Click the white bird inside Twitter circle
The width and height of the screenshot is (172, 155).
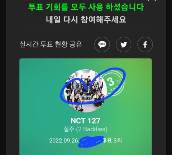tap(124, 44)
